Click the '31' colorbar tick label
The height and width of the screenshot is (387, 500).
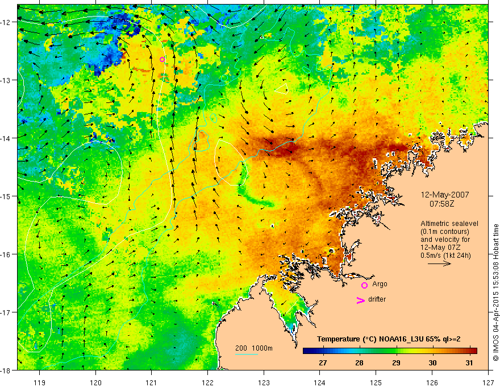[x=469, y=363]
